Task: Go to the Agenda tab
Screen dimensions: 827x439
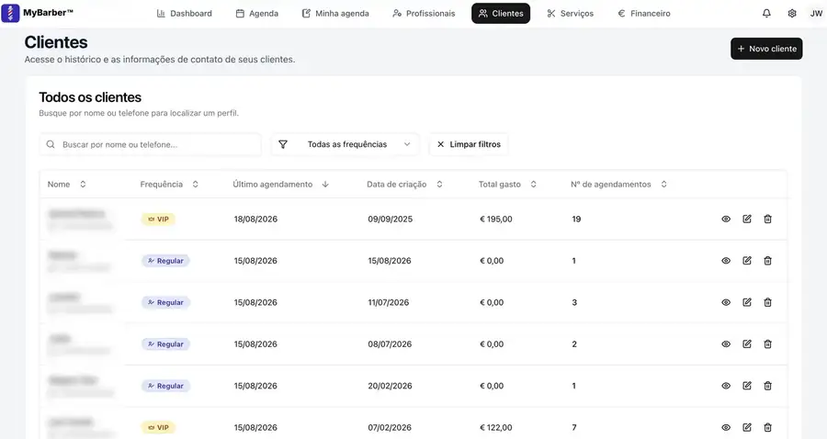Action: click(257, 13)
